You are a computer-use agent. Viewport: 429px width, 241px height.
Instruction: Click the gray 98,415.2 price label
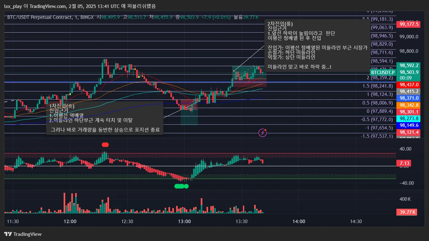(409, 91)
